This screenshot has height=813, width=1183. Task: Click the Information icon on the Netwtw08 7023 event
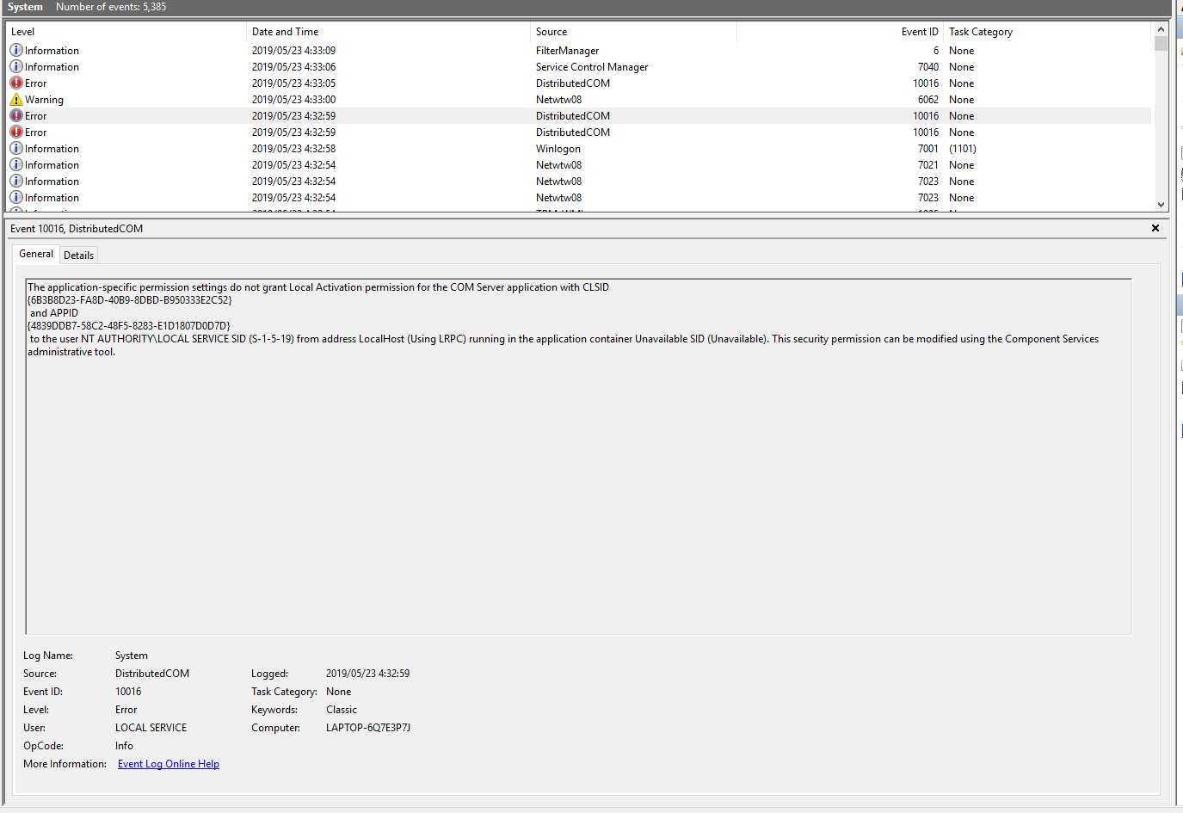(x=15, y=181)
